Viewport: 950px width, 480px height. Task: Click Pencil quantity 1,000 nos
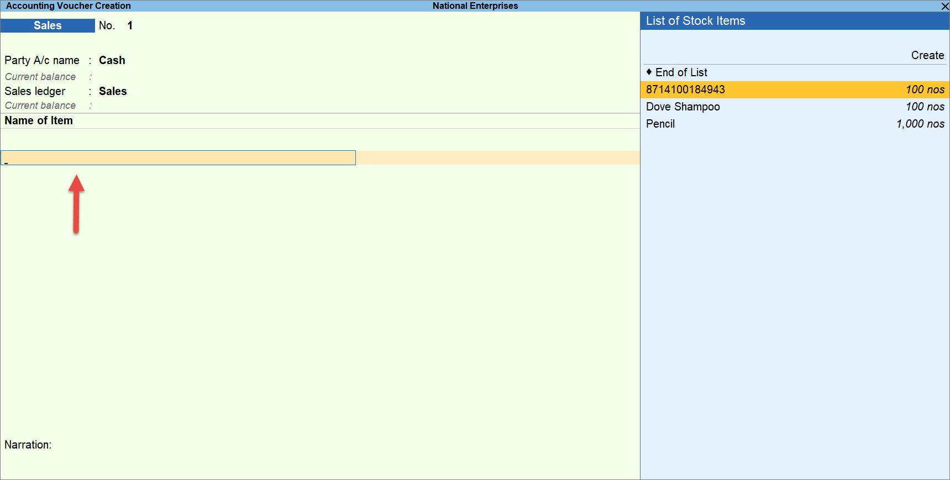click(920, 124)
